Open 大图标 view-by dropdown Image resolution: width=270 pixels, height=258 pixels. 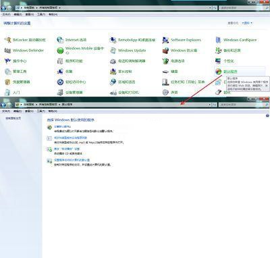[x=247, y=23]
